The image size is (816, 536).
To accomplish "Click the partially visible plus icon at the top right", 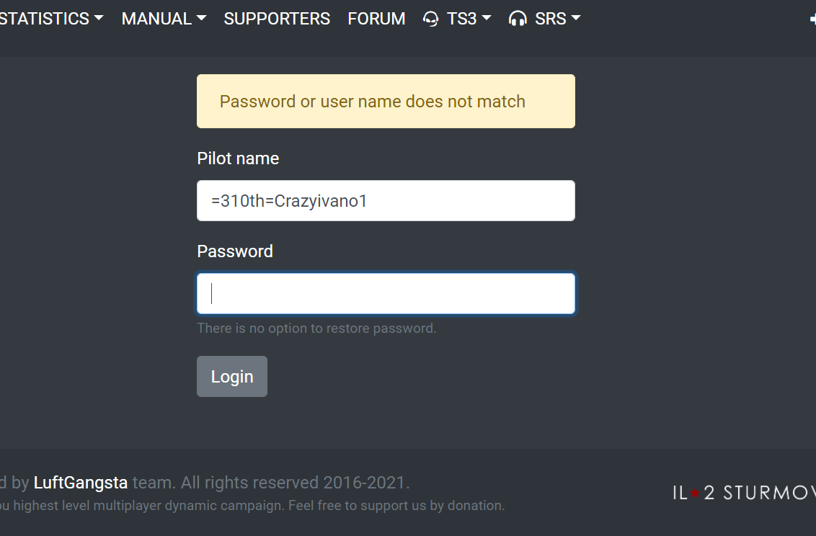I will pos(812,19).
